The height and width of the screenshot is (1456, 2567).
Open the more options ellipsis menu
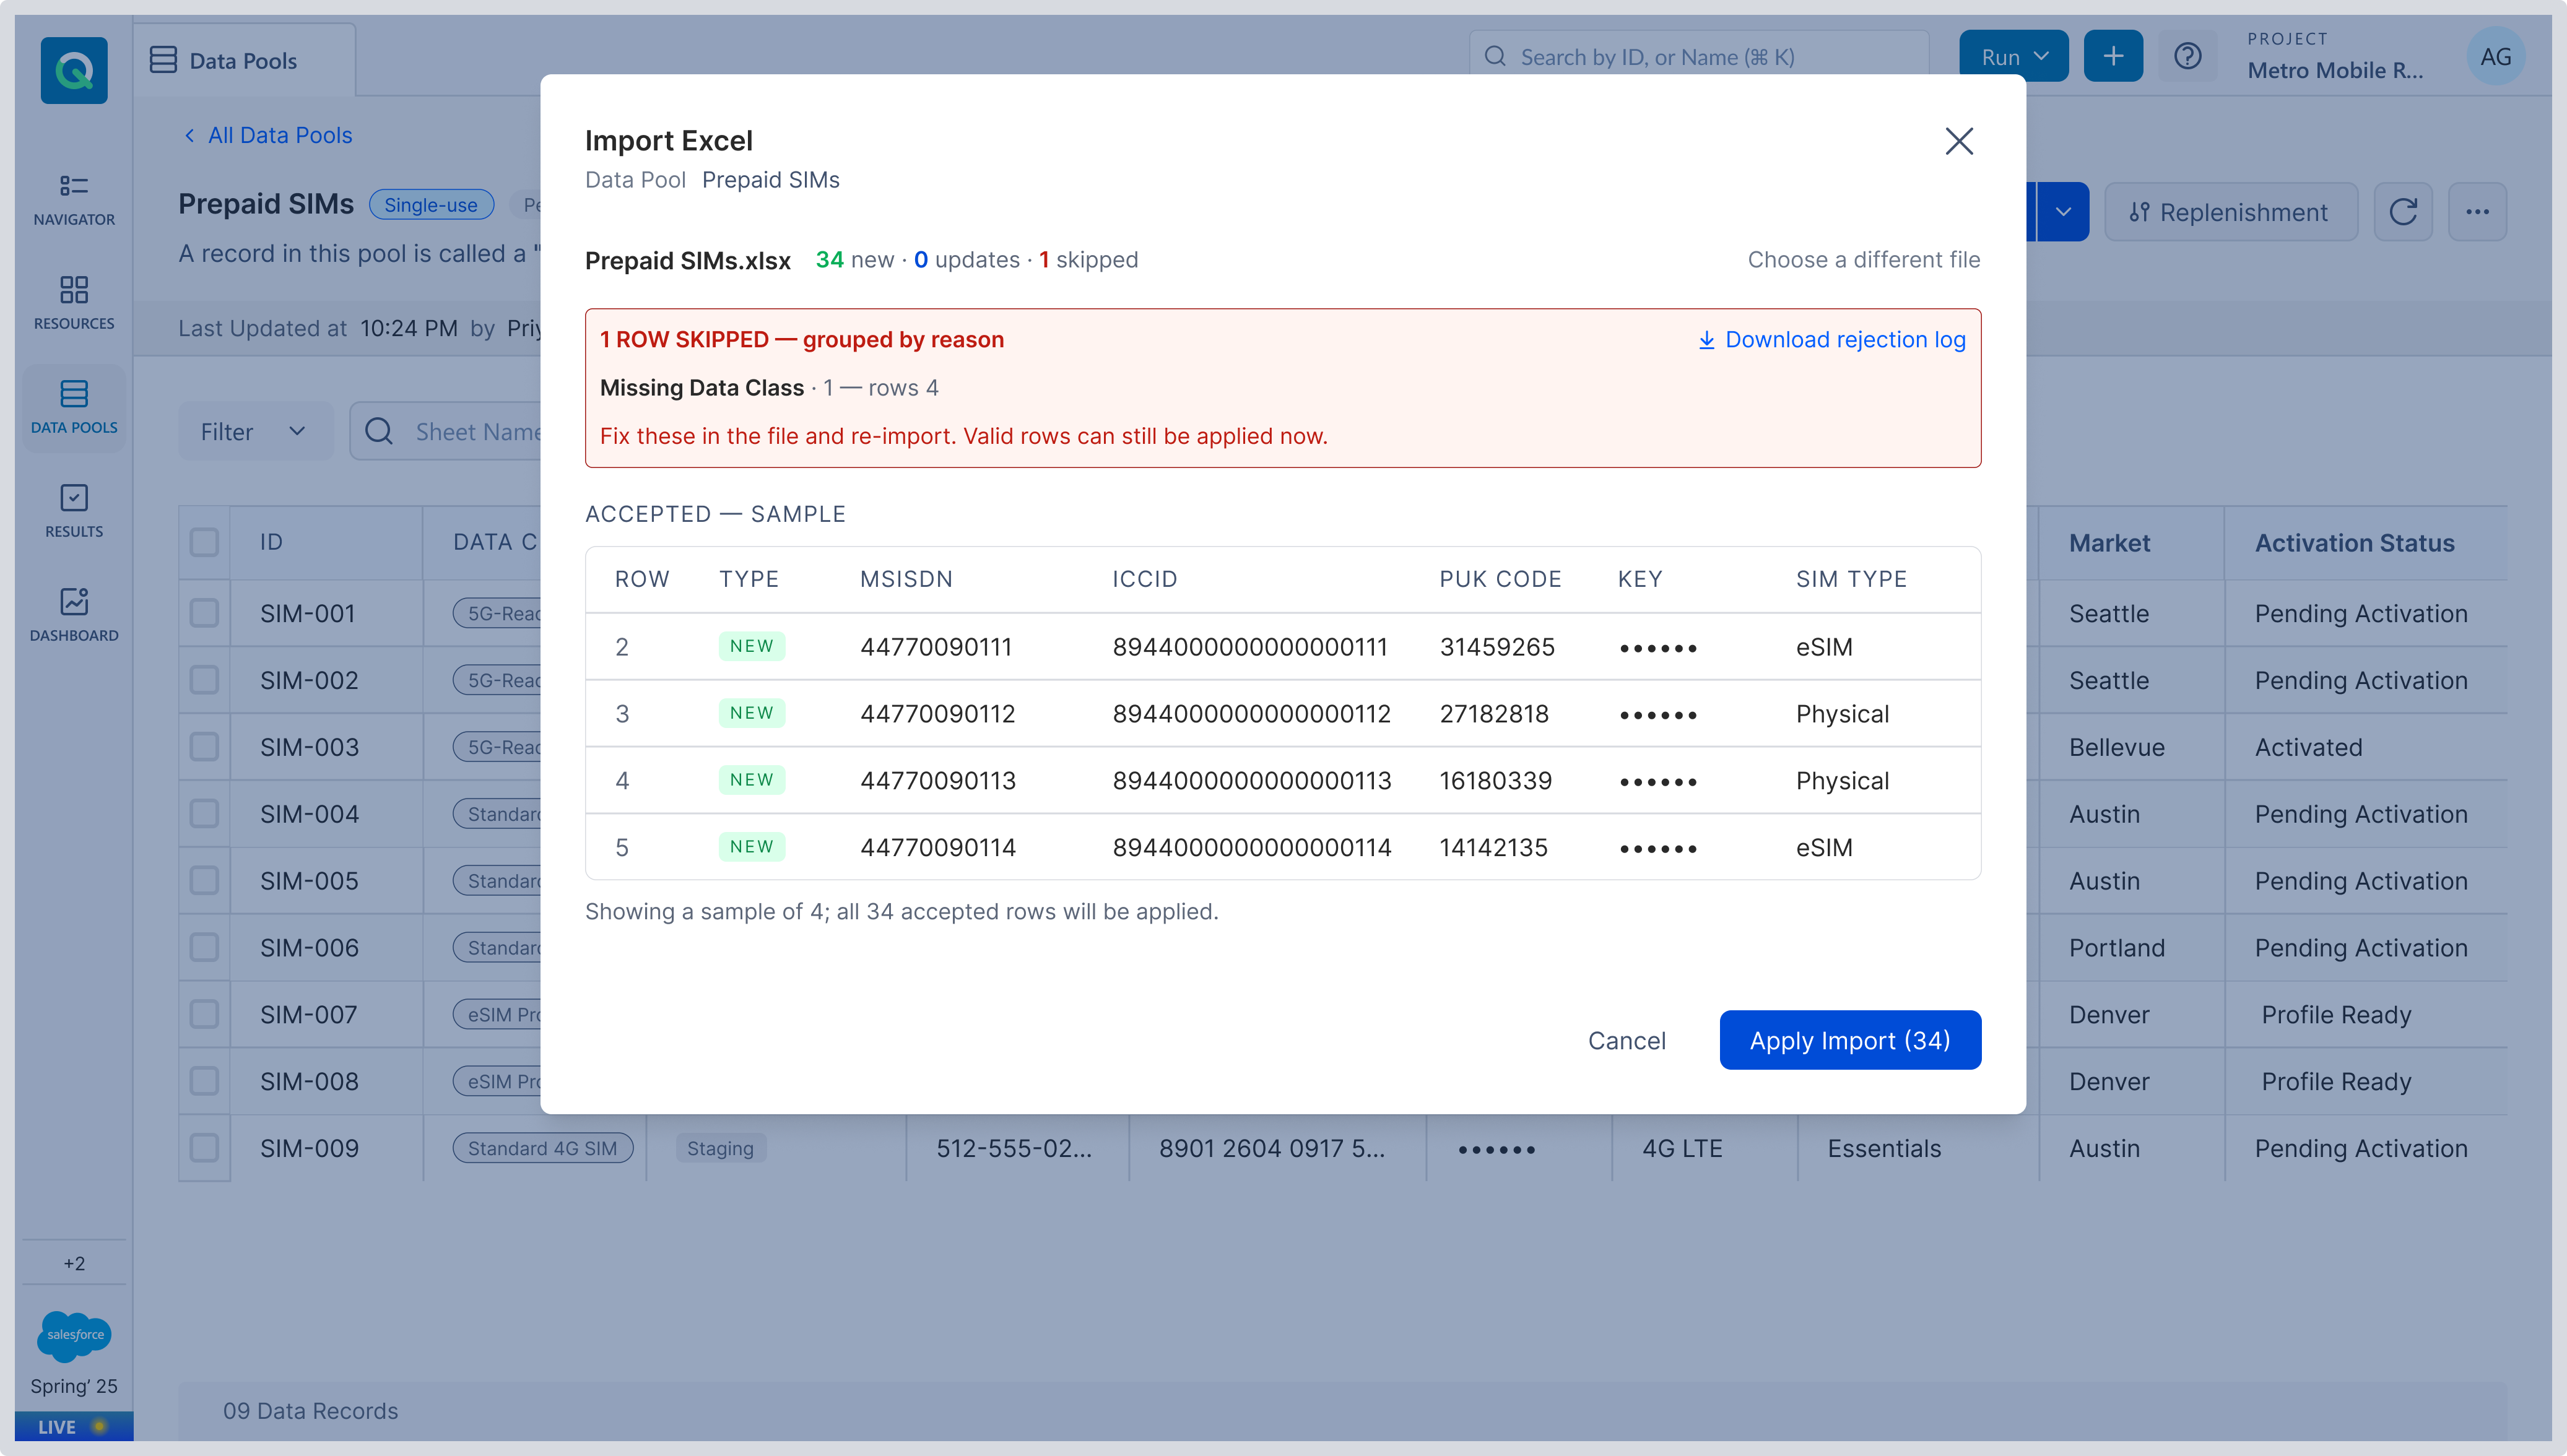coord(2476,212)
